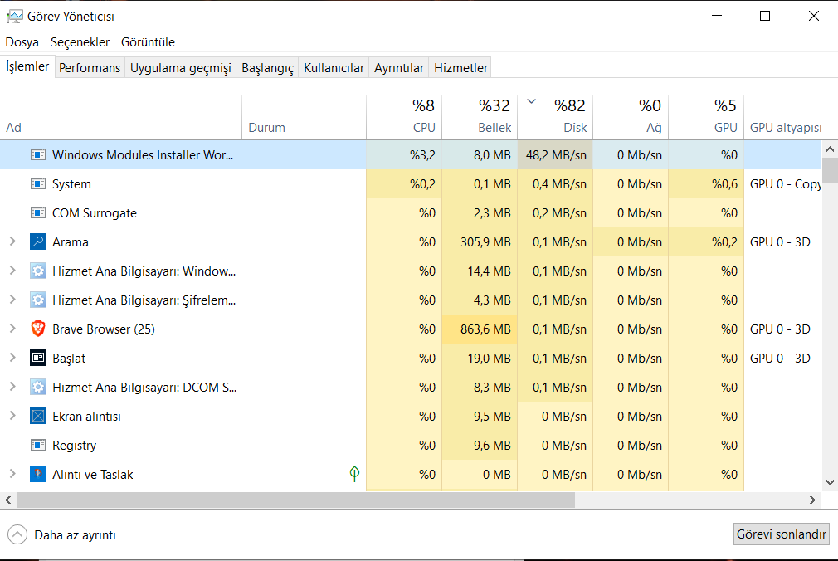Click the Registry process icon
The width and height of the screenshot is (838, 561).
pyautogui.click(x=38, y=446)
